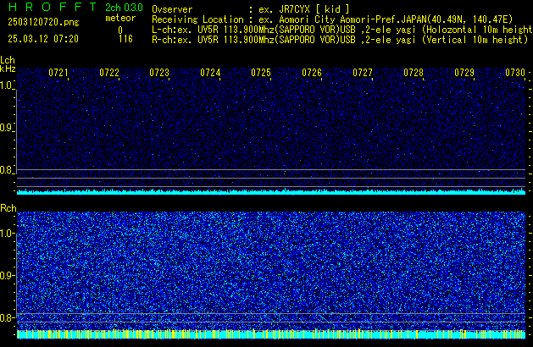Image resolution: width=533 pixels, height=347 pixels.
Task: Click the 'meteor' counter label
Action: click(120, 18)
